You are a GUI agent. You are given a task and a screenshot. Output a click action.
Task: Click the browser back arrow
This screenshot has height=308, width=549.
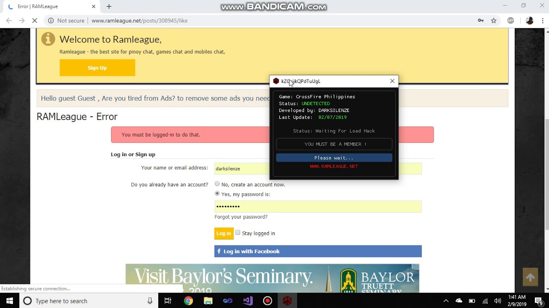tap(9, 21)
